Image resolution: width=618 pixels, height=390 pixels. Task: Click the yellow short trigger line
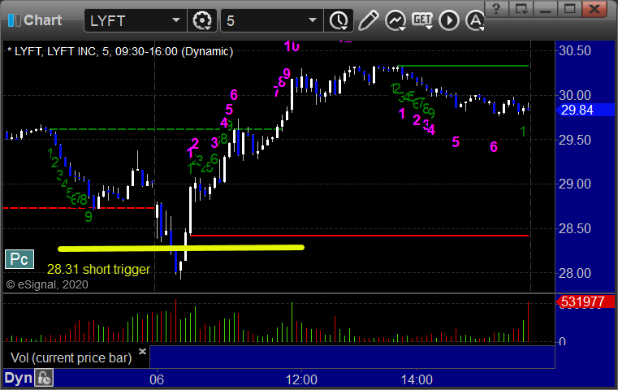181,248
